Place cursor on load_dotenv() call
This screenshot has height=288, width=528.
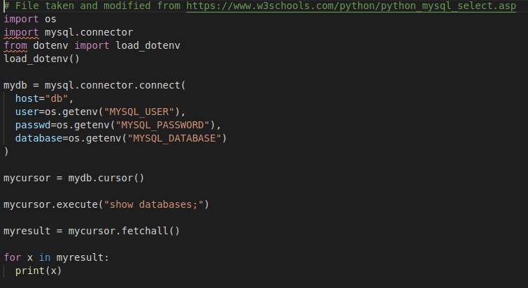(x=41, y=59)
